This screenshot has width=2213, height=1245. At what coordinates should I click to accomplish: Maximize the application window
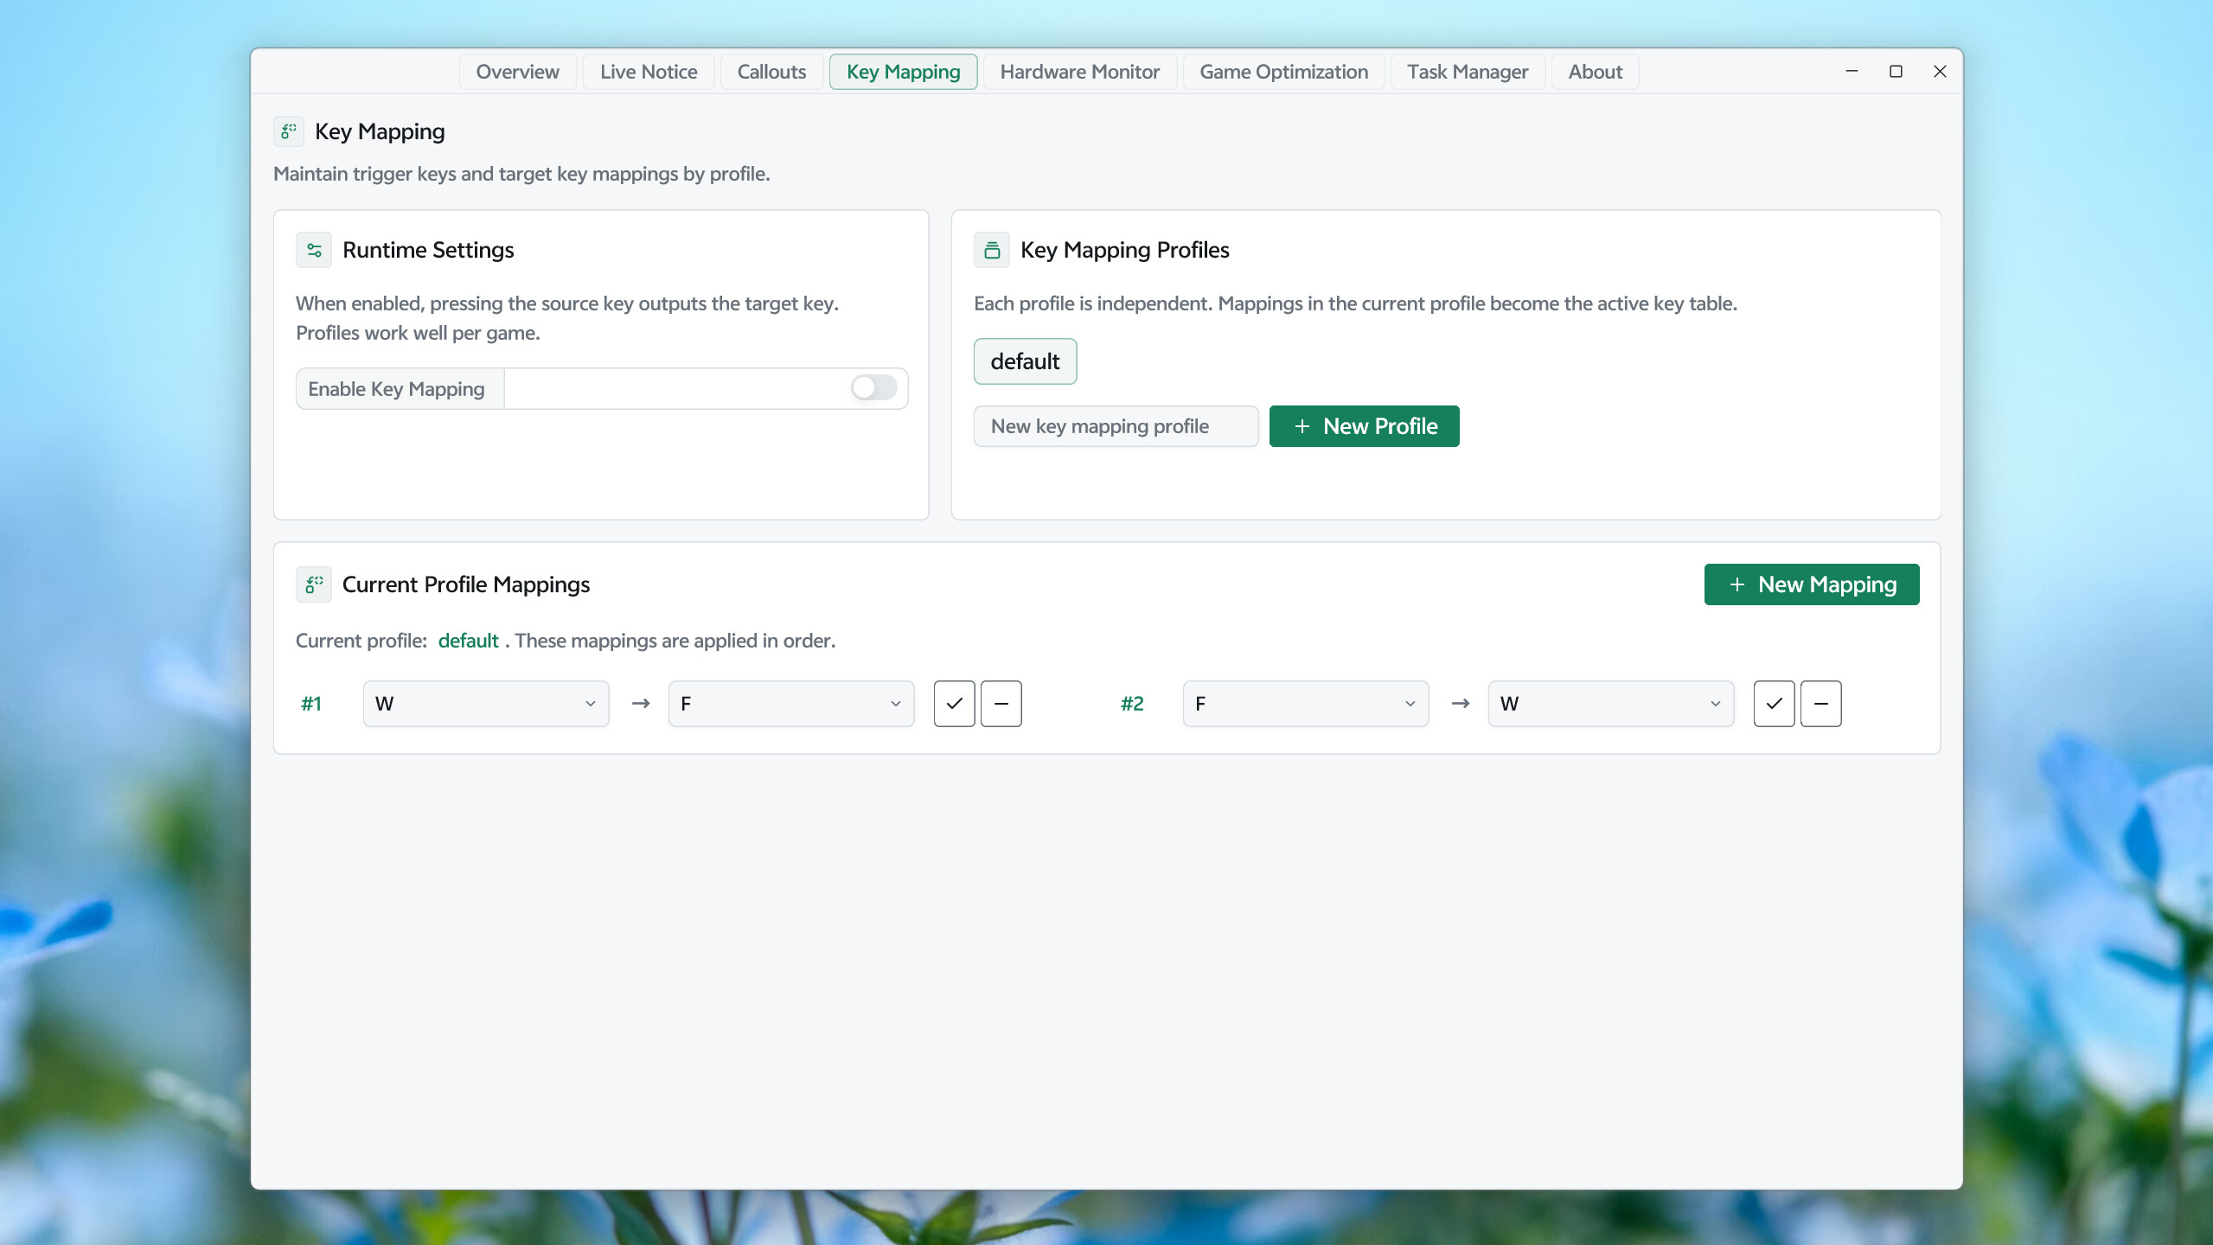pos(1896,71)
